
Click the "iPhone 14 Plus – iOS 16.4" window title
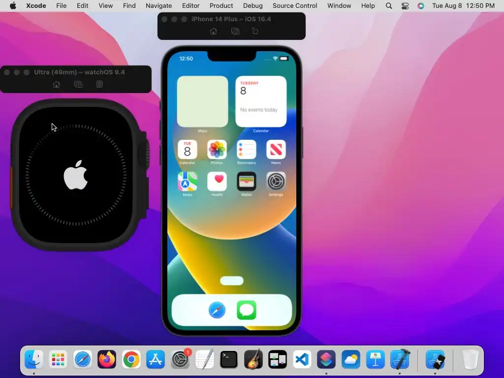[x=231, y=19]
